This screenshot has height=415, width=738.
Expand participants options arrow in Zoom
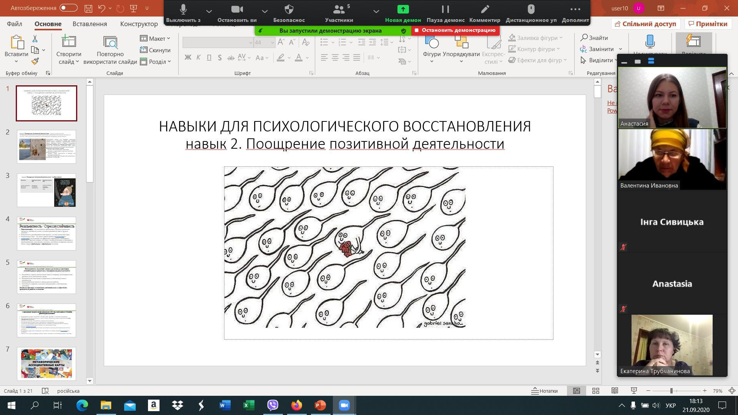point(376,11)
